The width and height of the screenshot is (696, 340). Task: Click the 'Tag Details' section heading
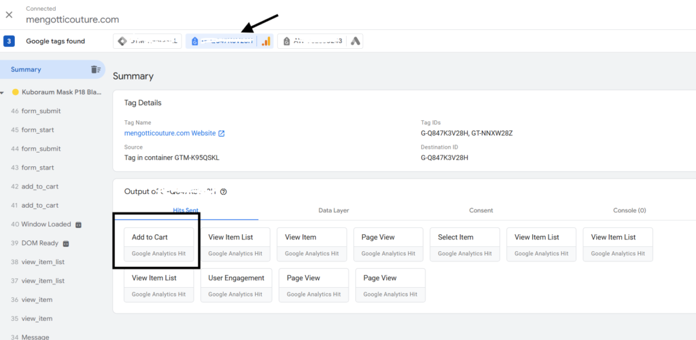(143, 103)
